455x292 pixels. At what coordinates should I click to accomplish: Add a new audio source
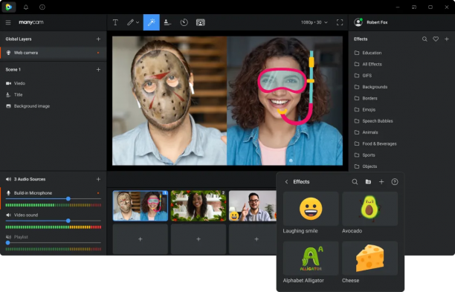click(x=98, y=179)
